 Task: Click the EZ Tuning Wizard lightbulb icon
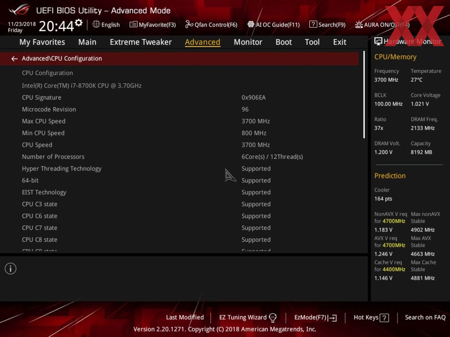click(x=273, y=318)
